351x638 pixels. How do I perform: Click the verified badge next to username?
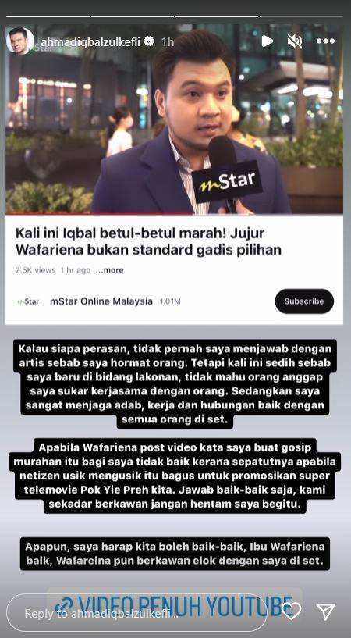(x=149, y=41)
